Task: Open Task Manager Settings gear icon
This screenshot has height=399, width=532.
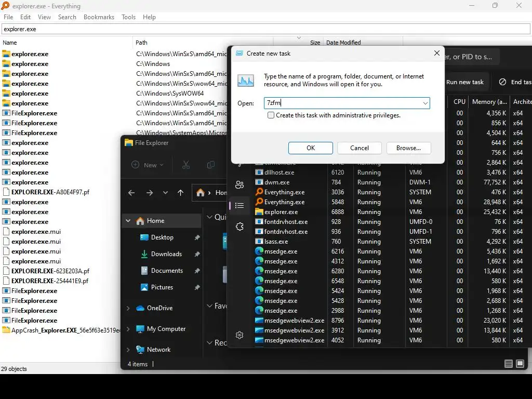Action: coord(240,335)
